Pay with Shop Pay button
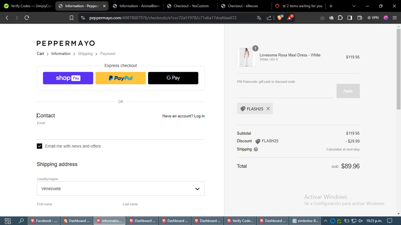401x225 pixels. point(68,78)
